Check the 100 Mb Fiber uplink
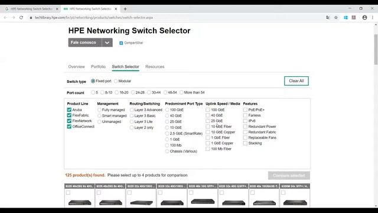 pyautogui.click(x=208, y=149)
